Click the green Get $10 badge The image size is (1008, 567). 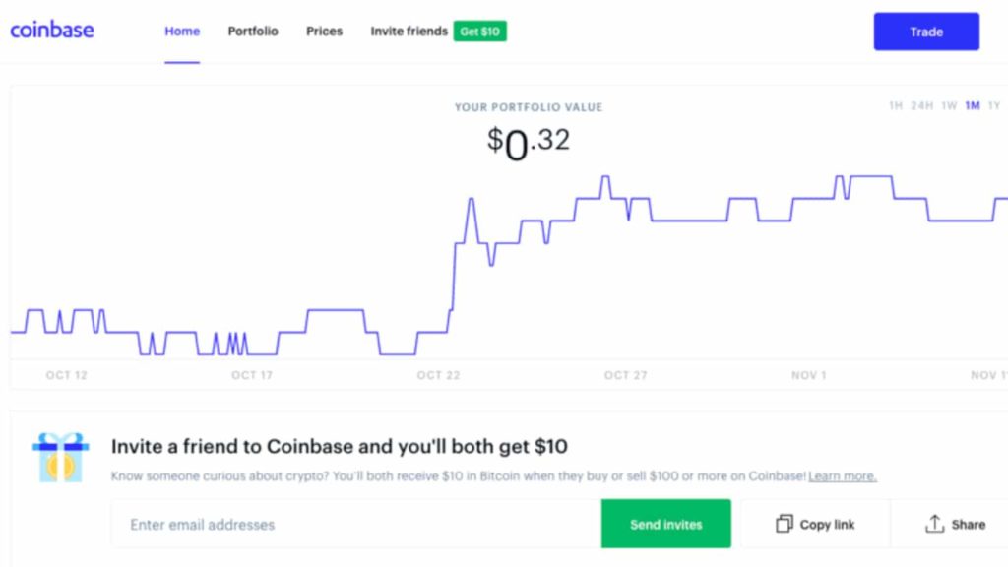click(479, 31)
